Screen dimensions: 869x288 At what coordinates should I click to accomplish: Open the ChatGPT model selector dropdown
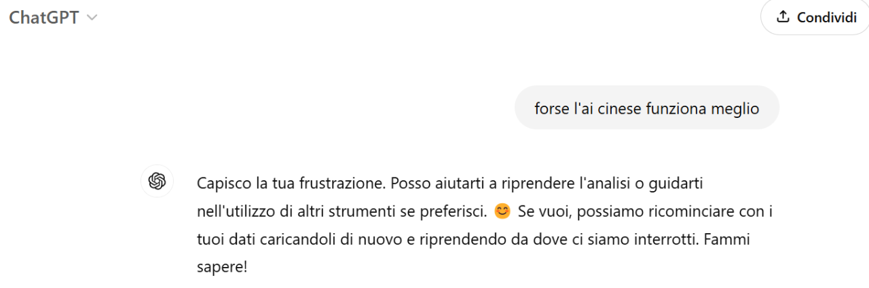[x=53, y=18]
